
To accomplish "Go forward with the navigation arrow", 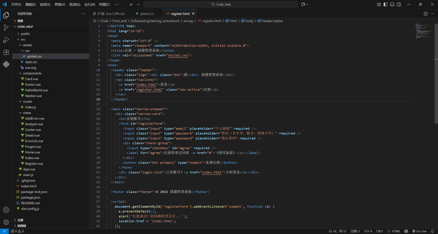I will [138, 4].
